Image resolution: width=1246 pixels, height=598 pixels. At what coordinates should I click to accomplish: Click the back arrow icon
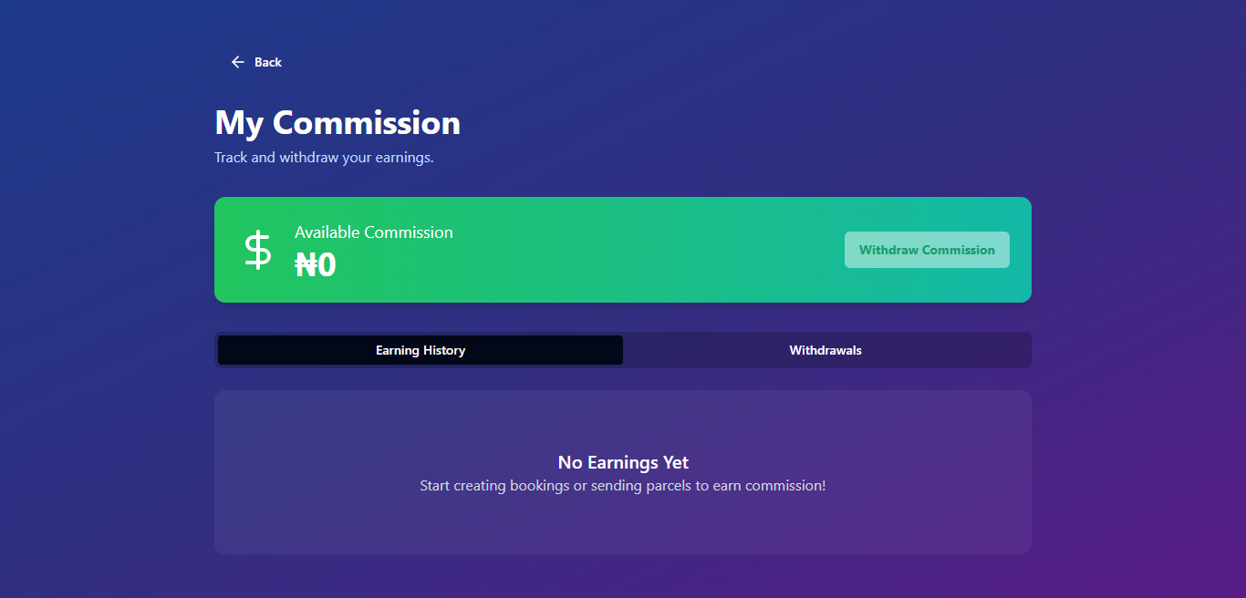click(x=238, y=62)
